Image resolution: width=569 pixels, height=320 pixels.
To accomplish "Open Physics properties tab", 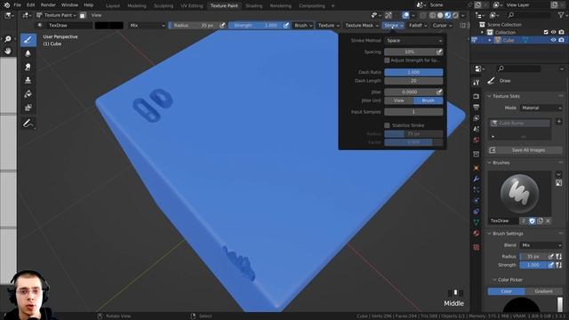I will (477, 201).
